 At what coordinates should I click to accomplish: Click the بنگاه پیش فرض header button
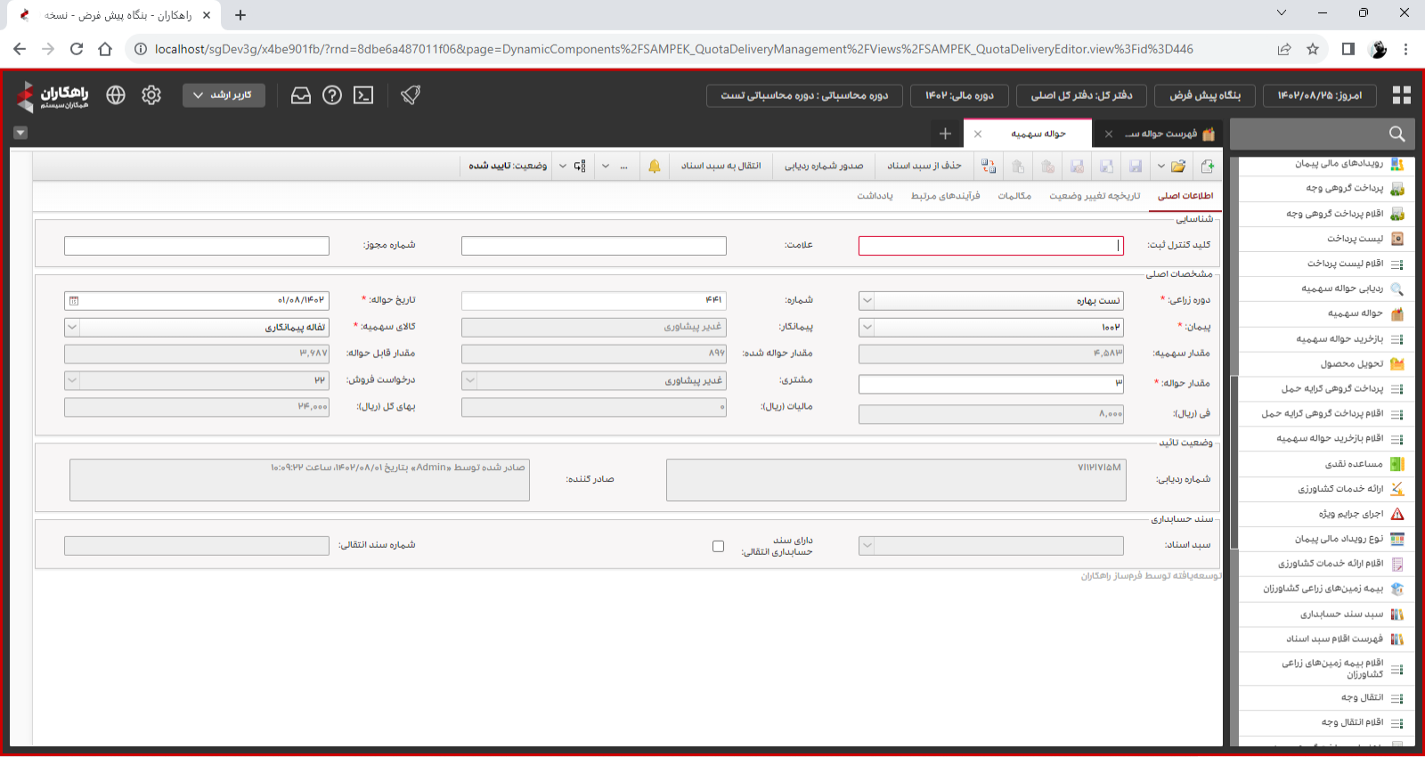[1205, 95]
